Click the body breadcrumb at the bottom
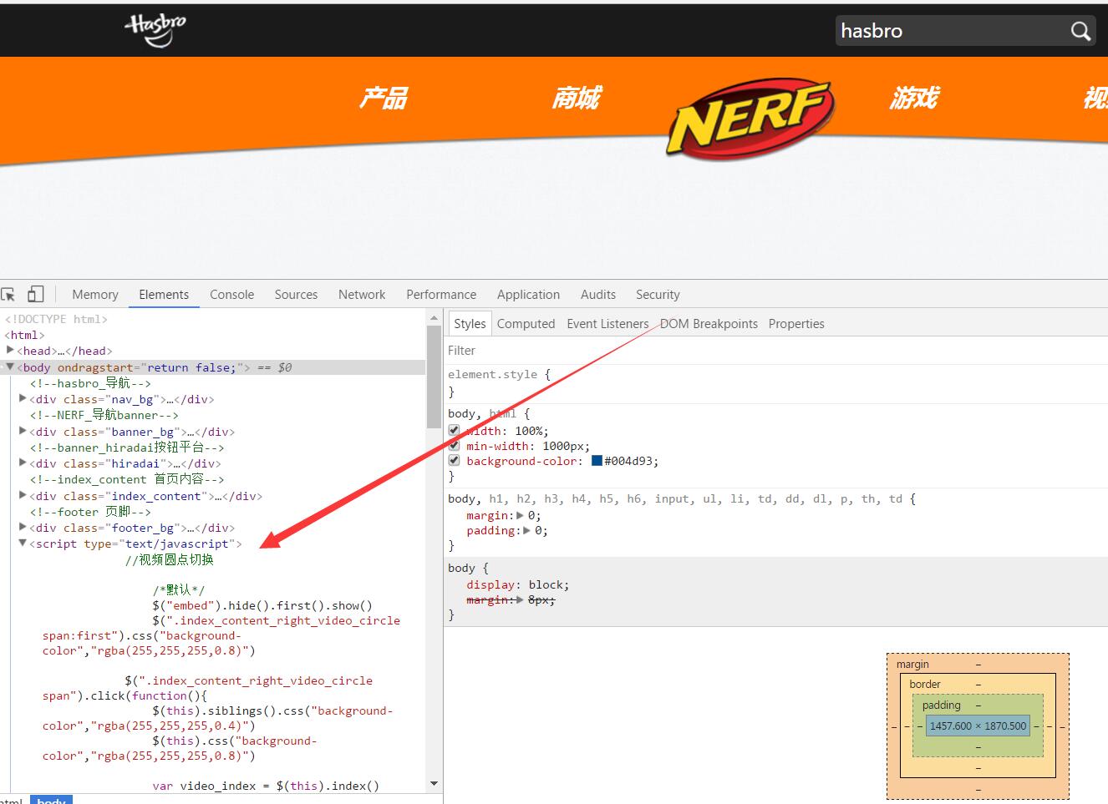The image size is (1108, 804). pos(52,800)
